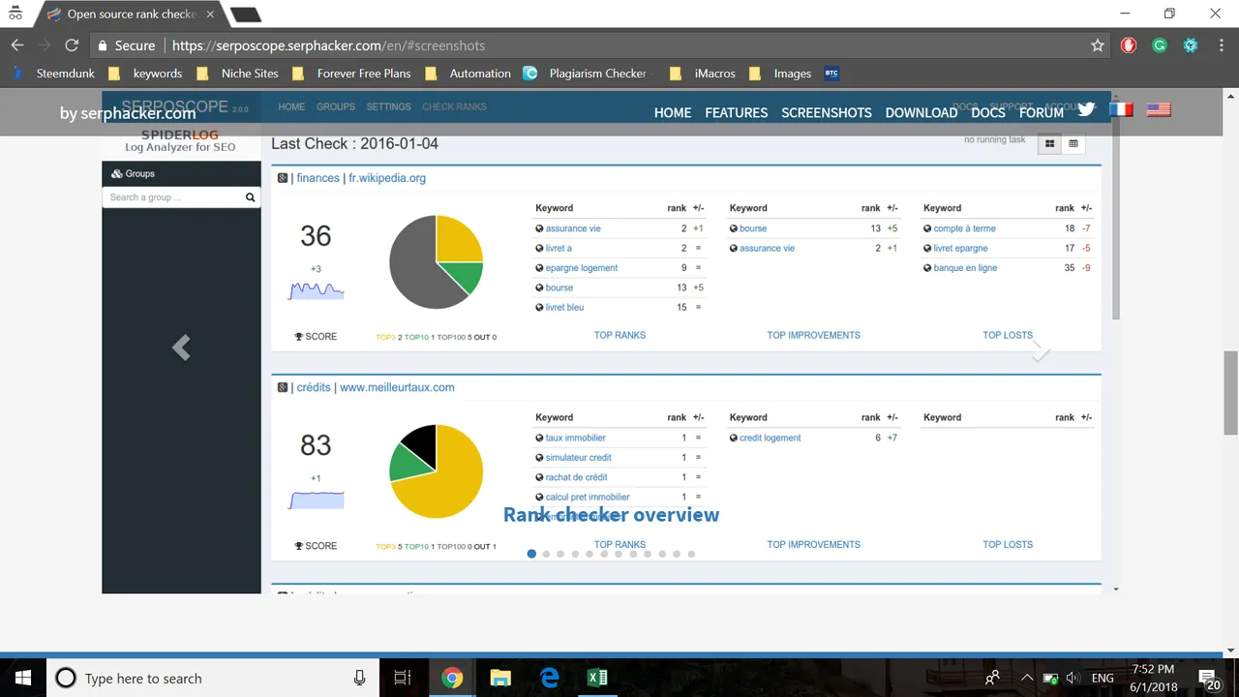Click the 'banque en ligne' keyword
Screen dimensions: 1239x697
[x=965, y=268]
